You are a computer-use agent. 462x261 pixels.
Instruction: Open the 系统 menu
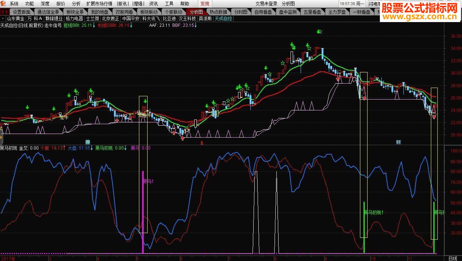[x=14, y=4]
